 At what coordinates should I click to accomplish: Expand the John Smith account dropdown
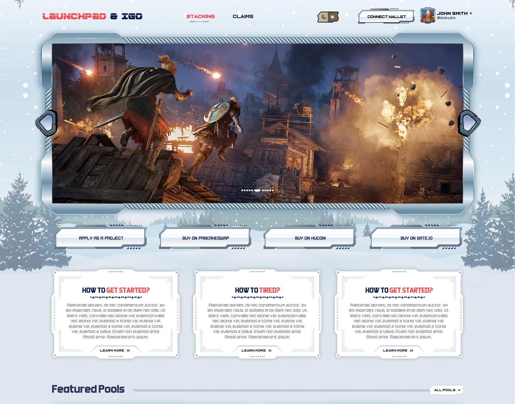pos(471,14)
